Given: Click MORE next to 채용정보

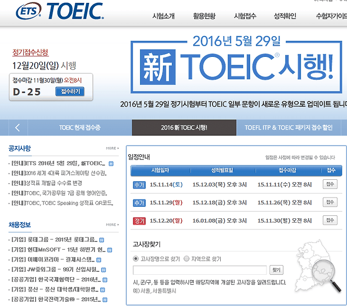Looking at the screenshot, I should (112, 225).
